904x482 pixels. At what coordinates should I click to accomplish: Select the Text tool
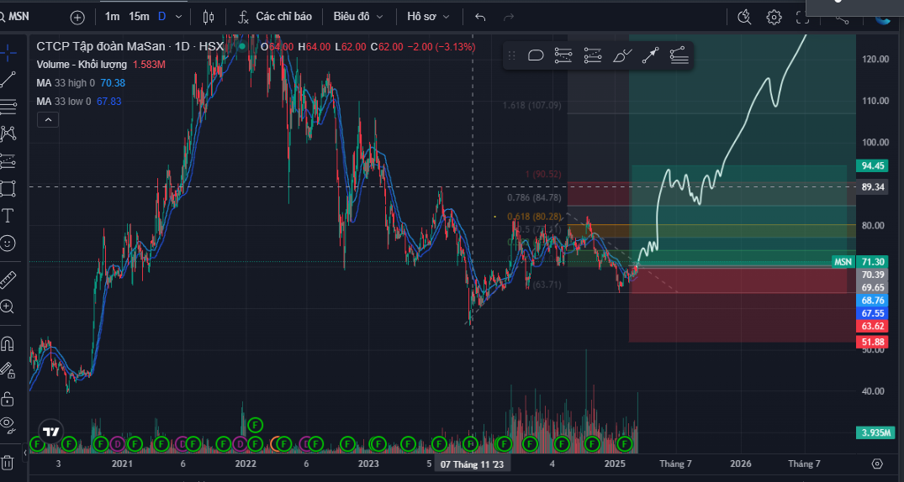tap(8, 217)
